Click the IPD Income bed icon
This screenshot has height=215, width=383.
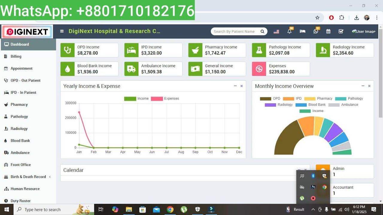[131, 50]
